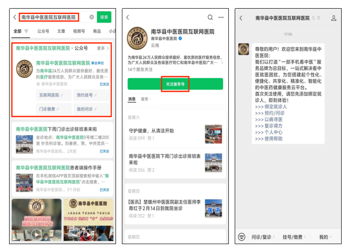Viewport: 348px width, 250px height.
Task: Open the 南华县中医医院互联网医院 事业单位 result title
Action: click(70, 63)
